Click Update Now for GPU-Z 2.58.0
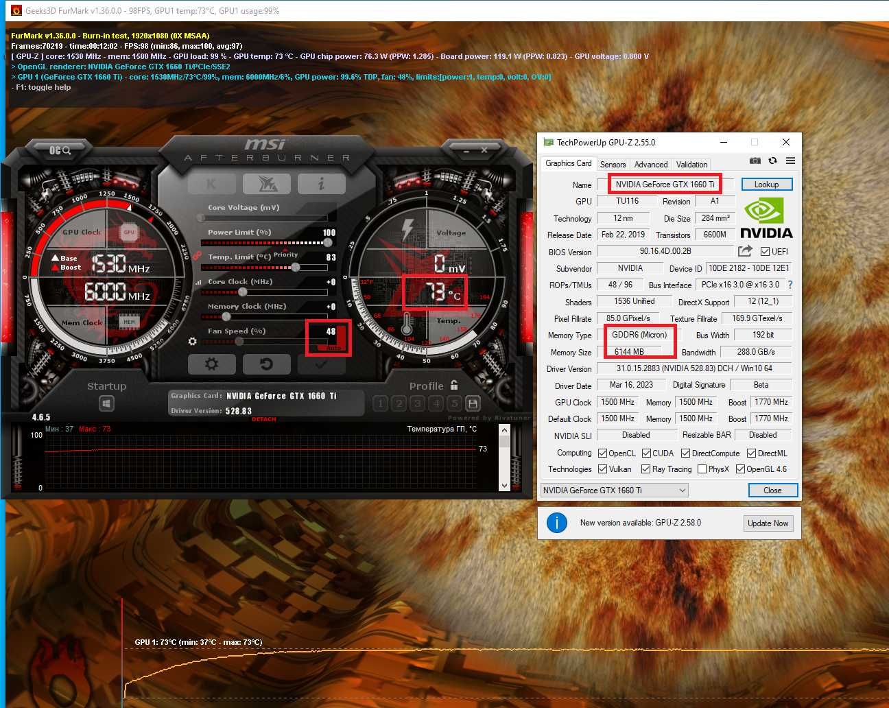 pos(768,523)
